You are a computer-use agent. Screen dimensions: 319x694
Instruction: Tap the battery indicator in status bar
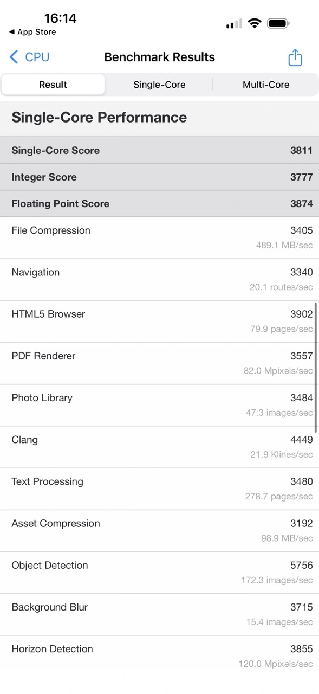(x=278, y=23)
